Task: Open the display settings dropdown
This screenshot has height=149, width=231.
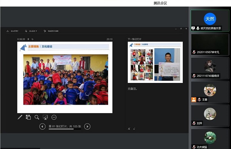Action: (x=31, y=31)
